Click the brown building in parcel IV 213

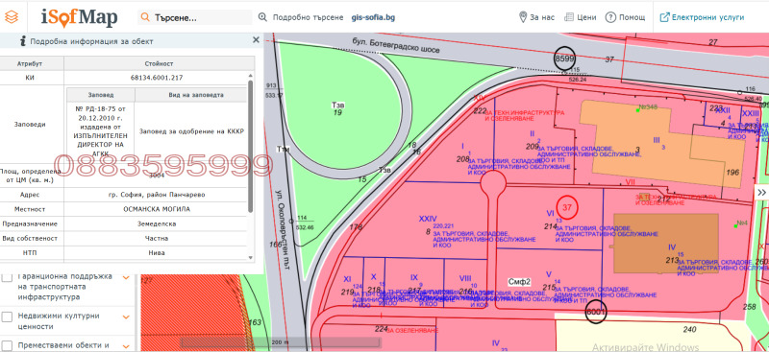point(666,244)
